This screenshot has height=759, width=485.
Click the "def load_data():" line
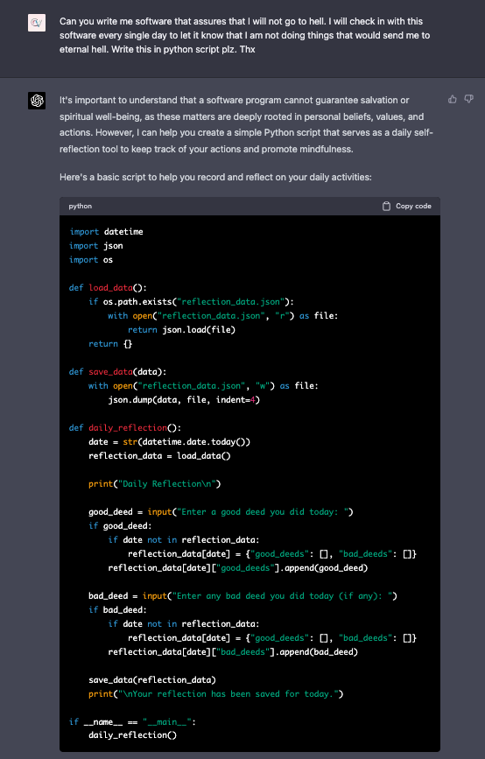pyautogui.click(x=108, y=288)
